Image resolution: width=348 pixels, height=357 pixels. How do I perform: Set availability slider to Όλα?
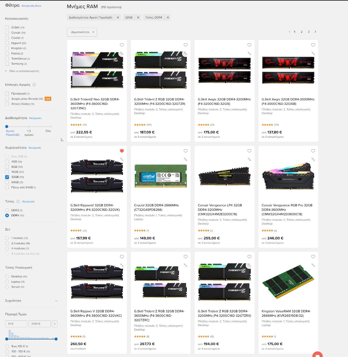tap(51, 127)
